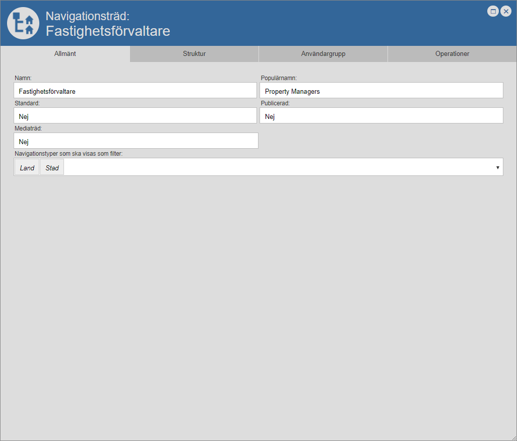This screenshot has height=441, width=517.
Task: Select the Operationer tab
Action: click(452, 54)
